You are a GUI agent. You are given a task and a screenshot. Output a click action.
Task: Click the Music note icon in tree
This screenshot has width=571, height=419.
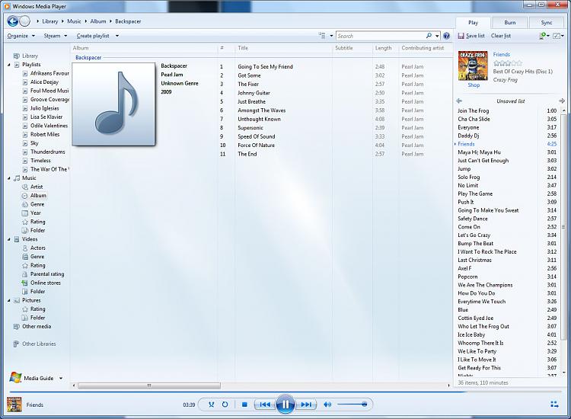(x=17, y=178)
